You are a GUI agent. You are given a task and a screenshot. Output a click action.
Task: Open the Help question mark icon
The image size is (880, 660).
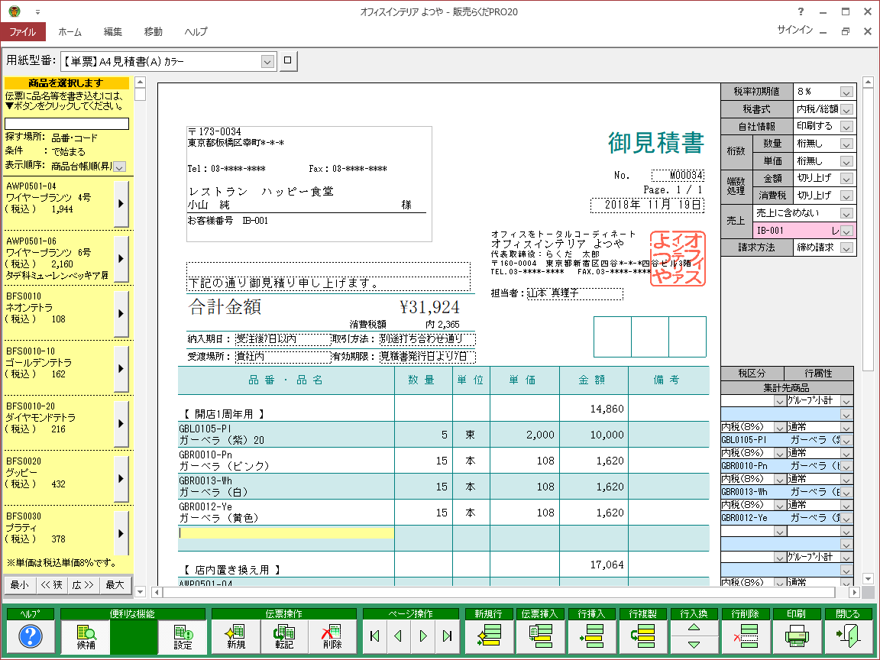pos(31,636)
